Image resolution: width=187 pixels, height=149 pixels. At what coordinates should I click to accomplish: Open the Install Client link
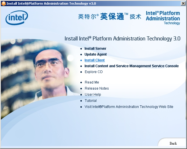coord(95,60)
